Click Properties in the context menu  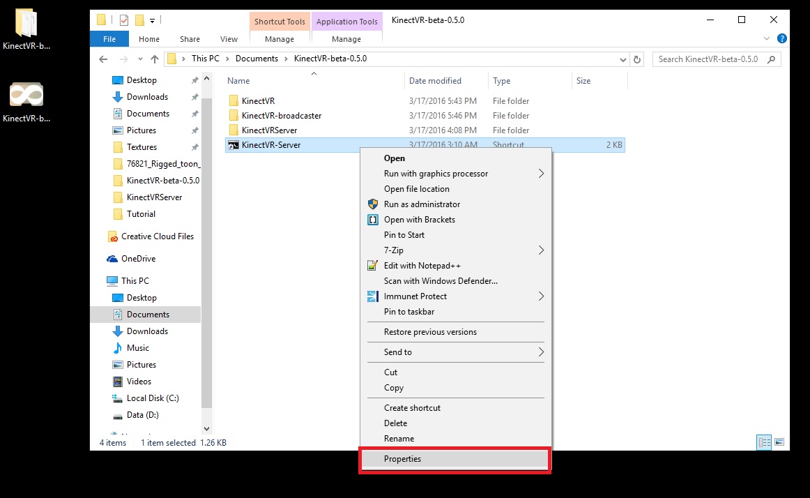click(x=402, y=459)
